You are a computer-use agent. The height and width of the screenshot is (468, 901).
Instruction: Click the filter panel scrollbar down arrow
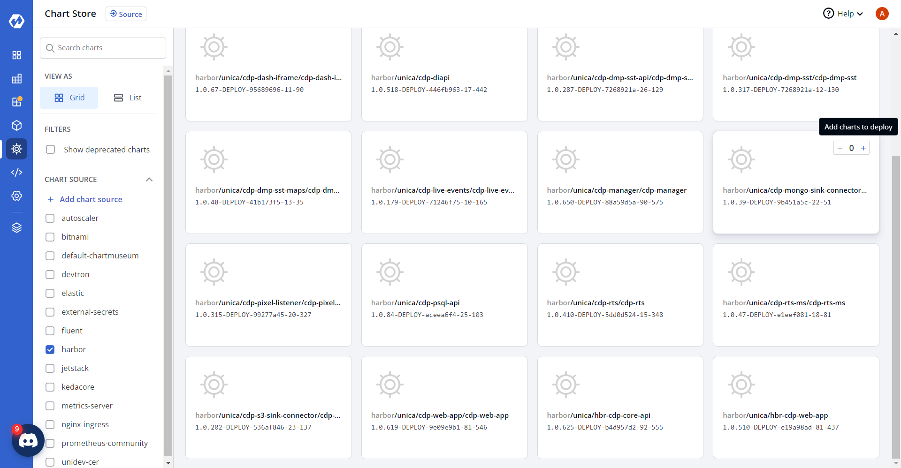(168, 463)
